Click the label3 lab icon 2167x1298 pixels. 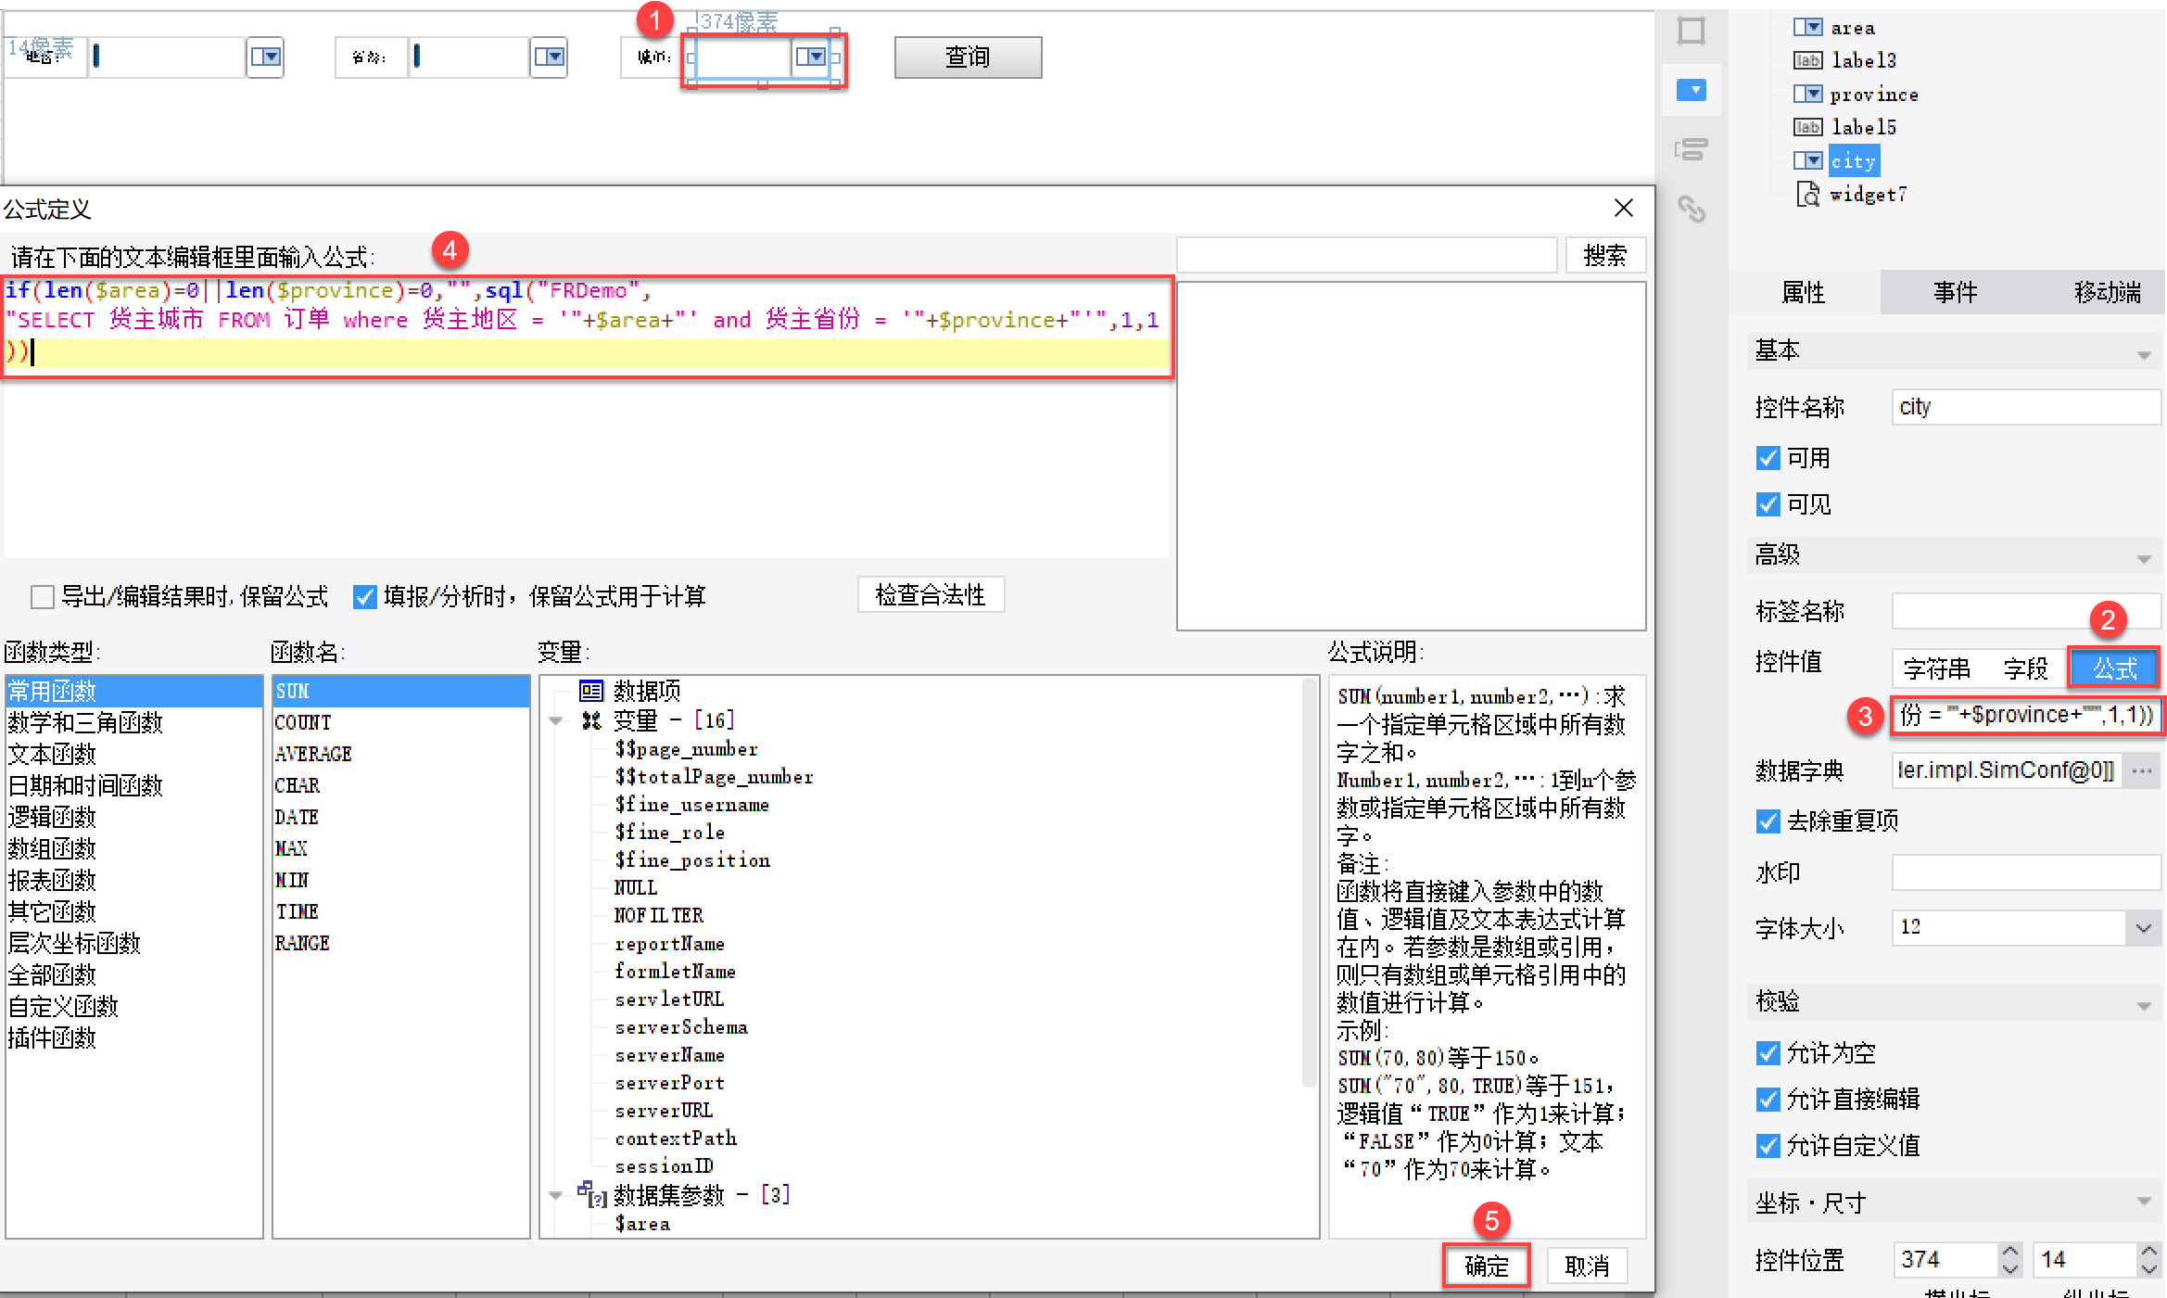point(1807,60)
